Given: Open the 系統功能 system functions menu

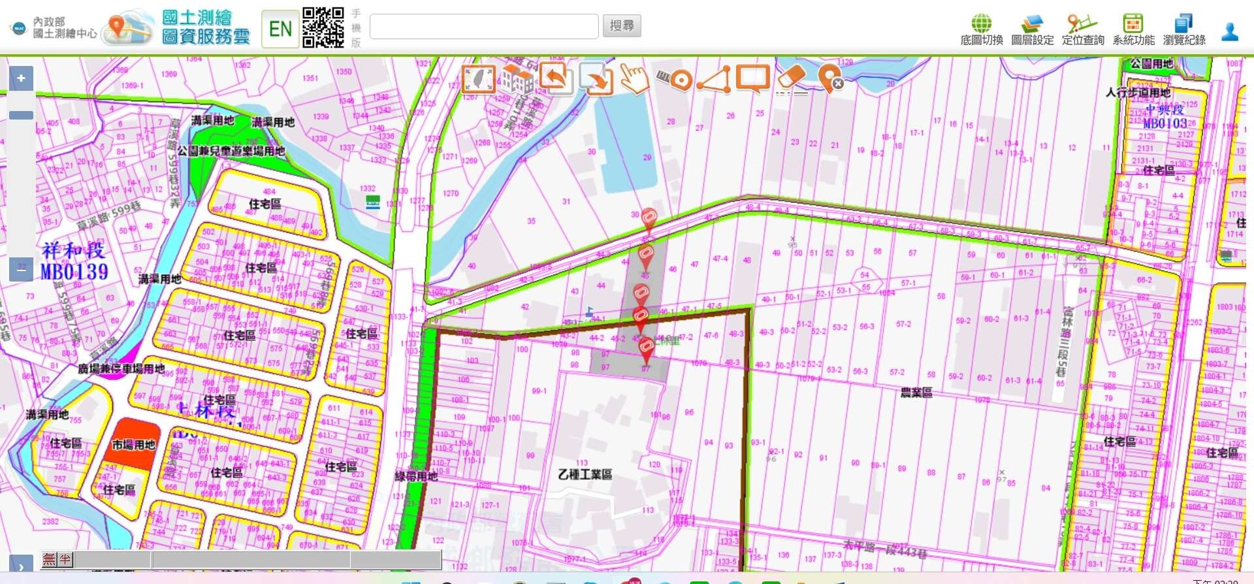Looking at the screenshot, I should pyautogui.click(x=1133, y=29).
